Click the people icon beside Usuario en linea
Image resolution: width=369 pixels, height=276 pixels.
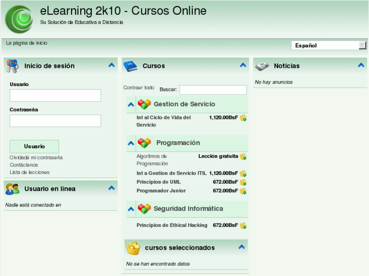(13, 189)
